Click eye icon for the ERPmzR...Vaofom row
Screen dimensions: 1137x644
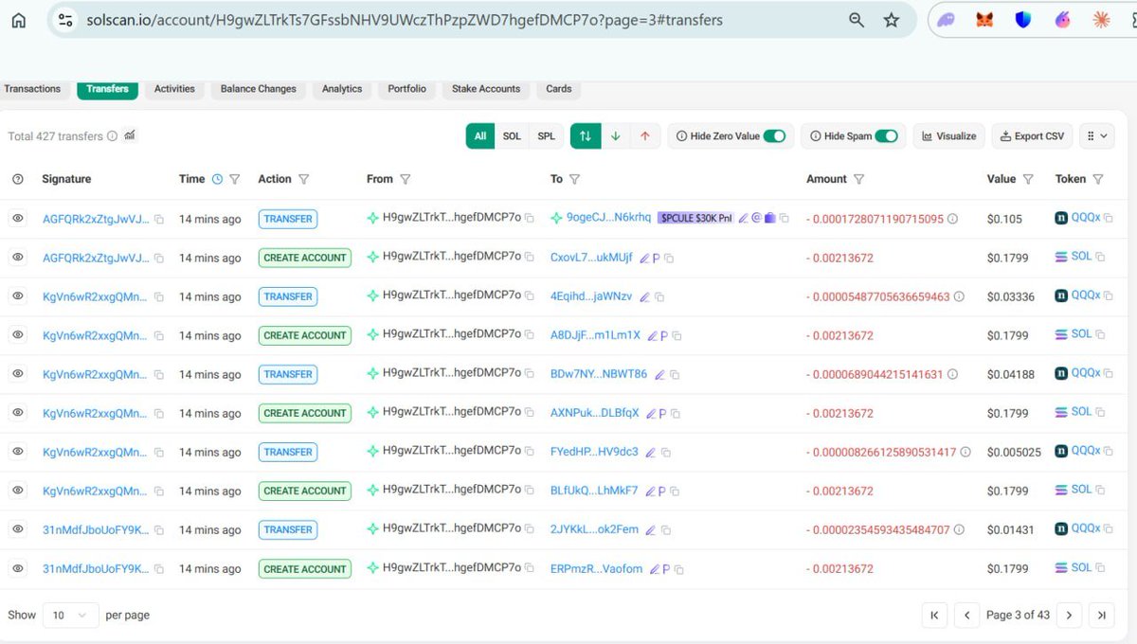coord(17,568)
